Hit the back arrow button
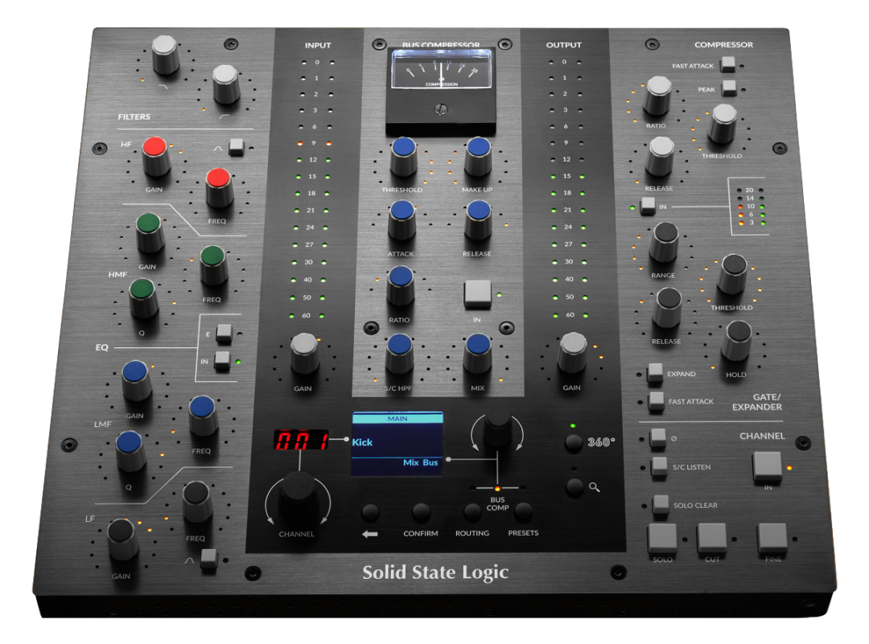Viewport: 869px width, 644px height. pos(370,512)
